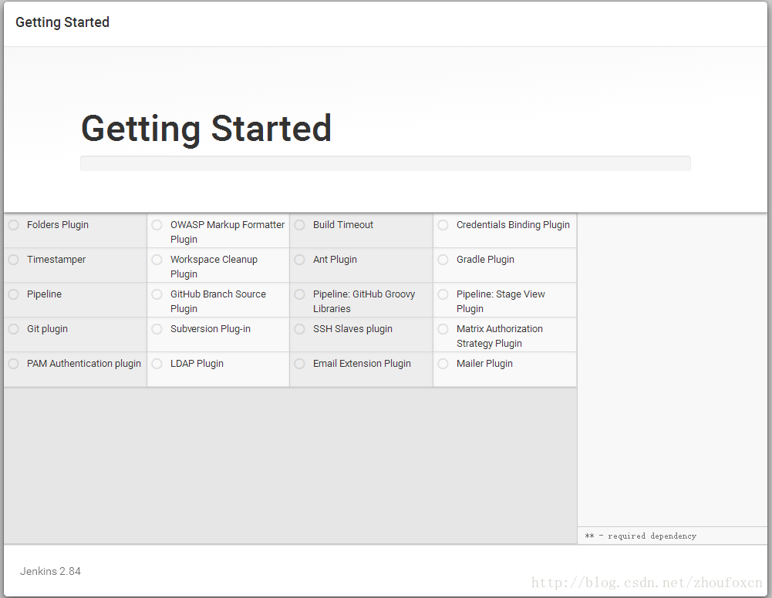Click the status circle beside Folders Plugin
This screenshot has width=772, height=598.
[13, 225]
